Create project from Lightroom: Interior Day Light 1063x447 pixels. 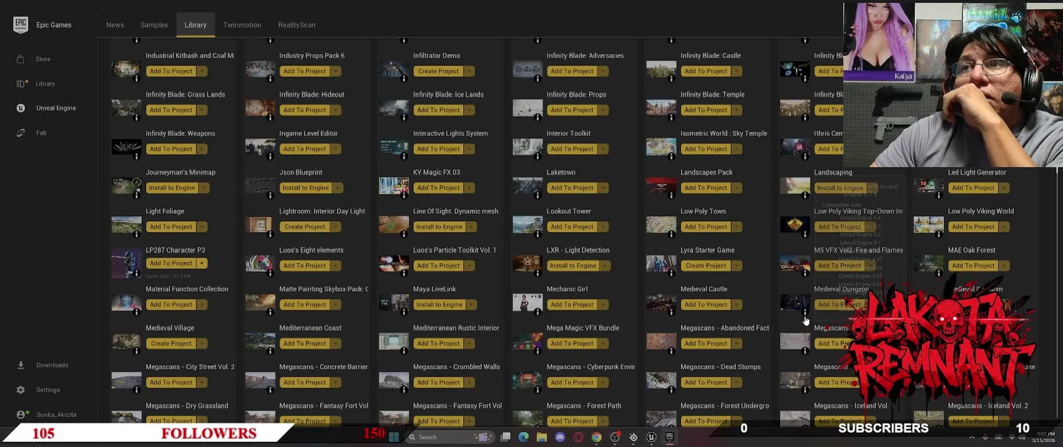(x=305, y=227)
